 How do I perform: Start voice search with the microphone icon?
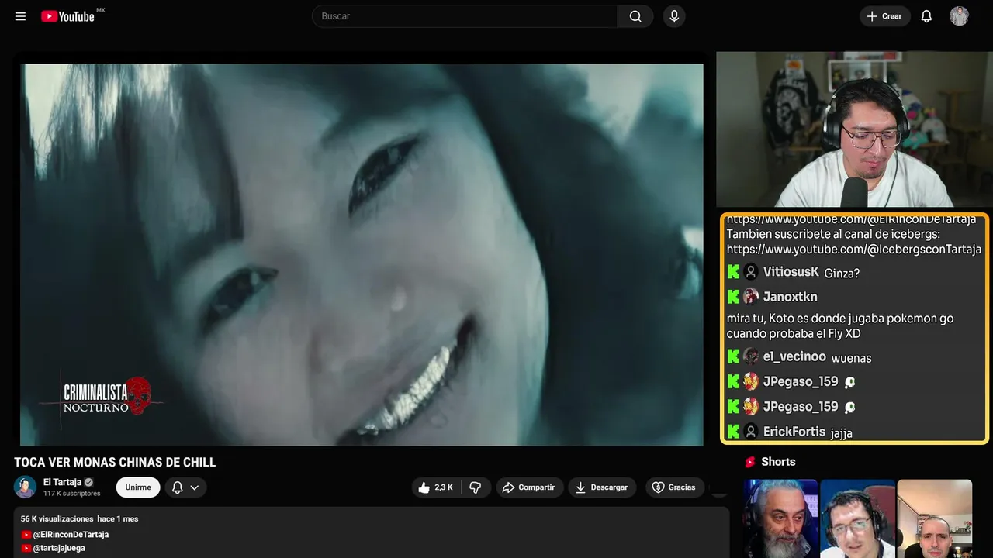coord(674,16)
